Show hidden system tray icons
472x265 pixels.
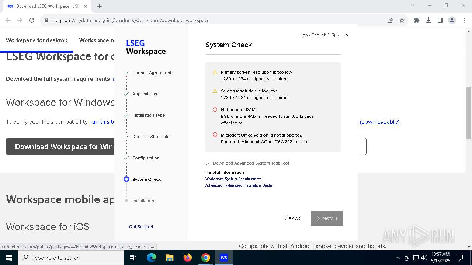pyautogui.click(x=398, y=258)
